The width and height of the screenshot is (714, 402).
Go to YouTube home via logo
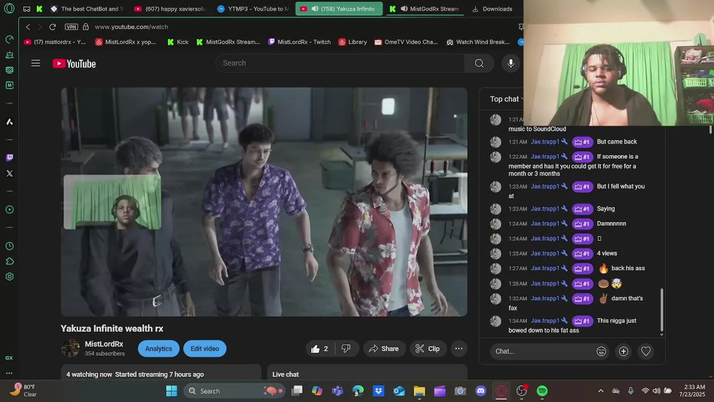[74, 64]
